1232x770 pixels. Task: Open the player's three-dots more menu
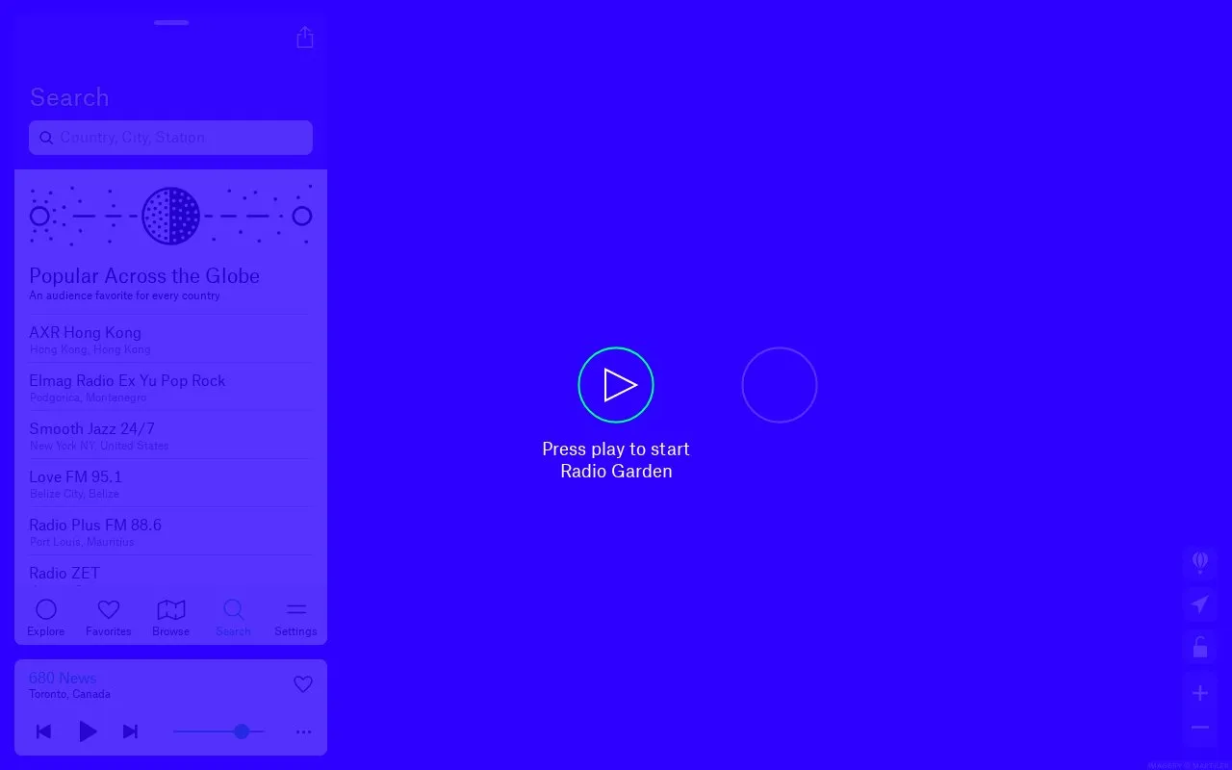tap(303, 731)
